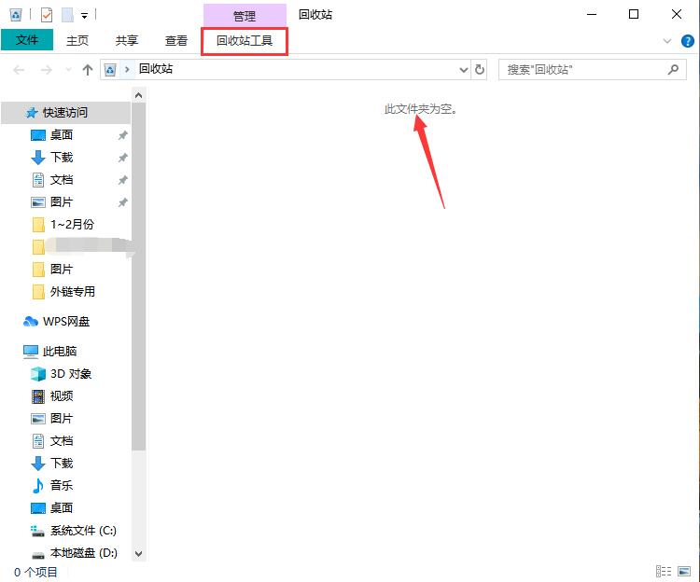Open the 文件 menu

[x=27, y=40]
